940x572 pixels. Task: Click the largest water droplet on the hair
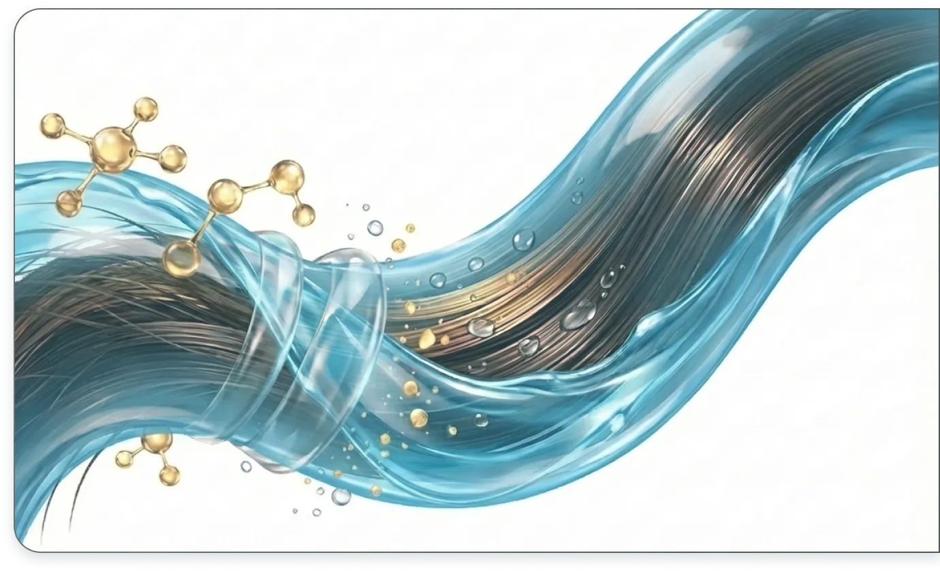pos(578,315)
